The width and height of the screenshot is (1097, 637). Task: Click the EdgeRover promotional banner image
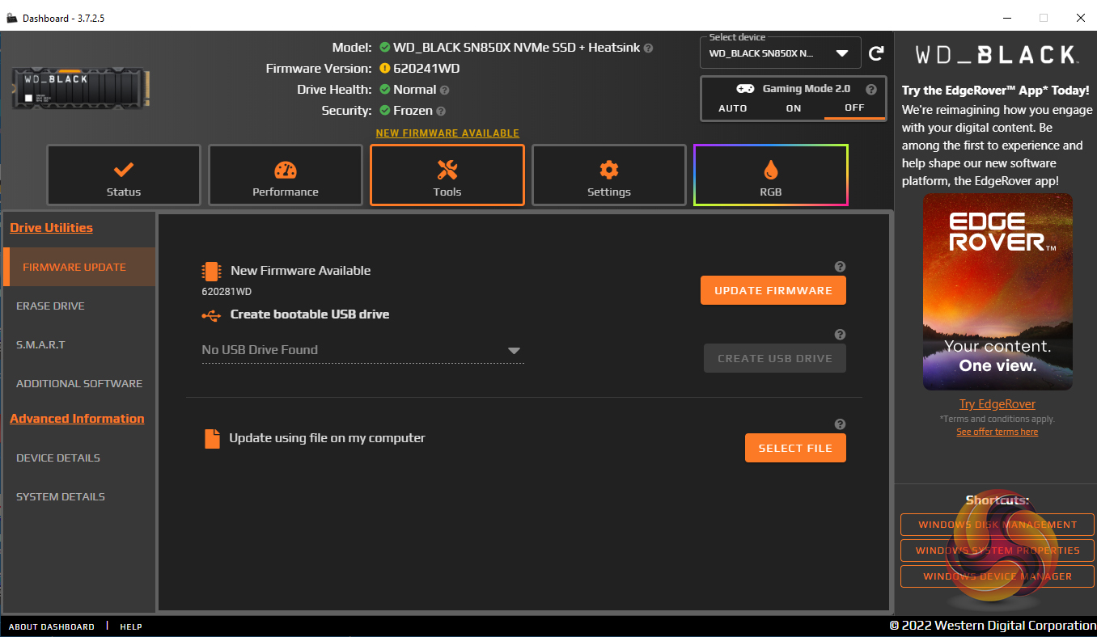(997, 292)
